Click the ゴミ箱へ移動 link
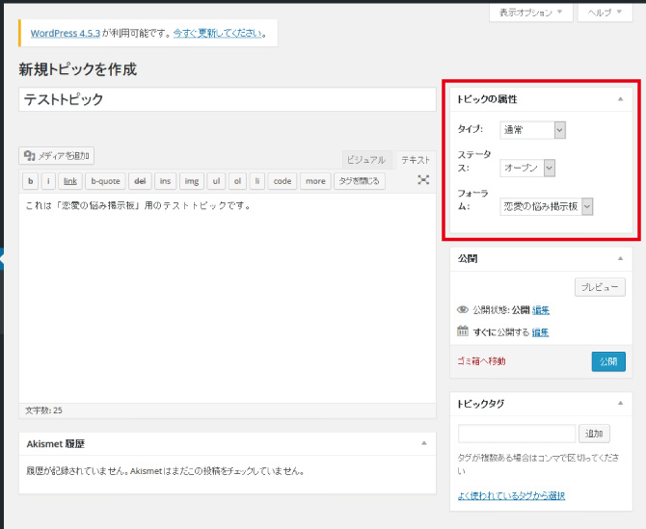 pyautogui.click(x=481, y=361)
